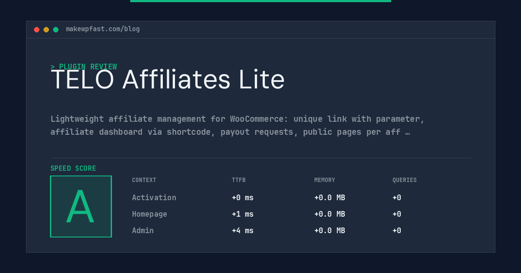Image resolution: width=521 pixels, height=273 pixels.
Task: Click the MEMORY column header
Action: (325, 180)
